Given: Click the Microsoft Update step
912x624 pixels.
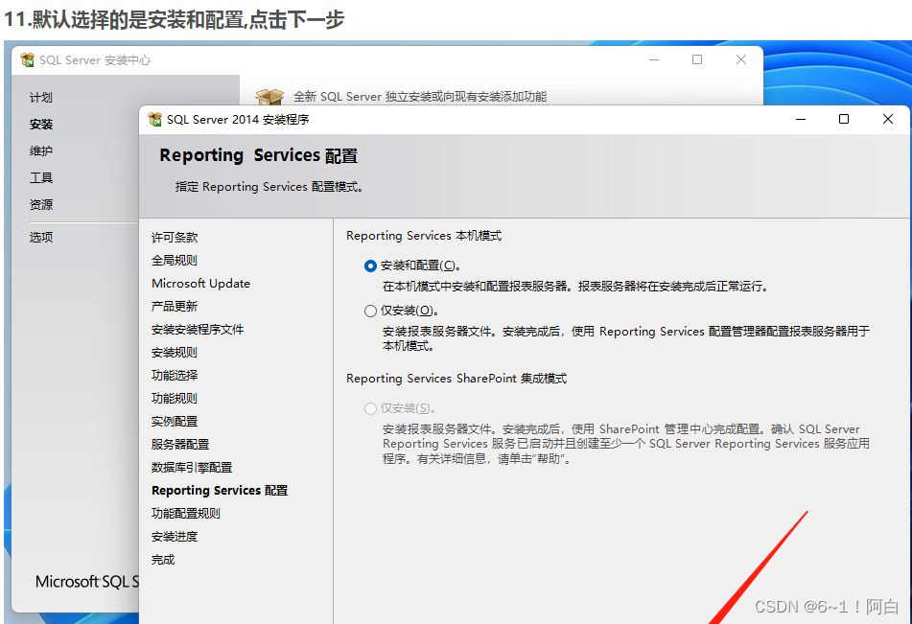Looking at the screenshot, I should click(200, 283).
